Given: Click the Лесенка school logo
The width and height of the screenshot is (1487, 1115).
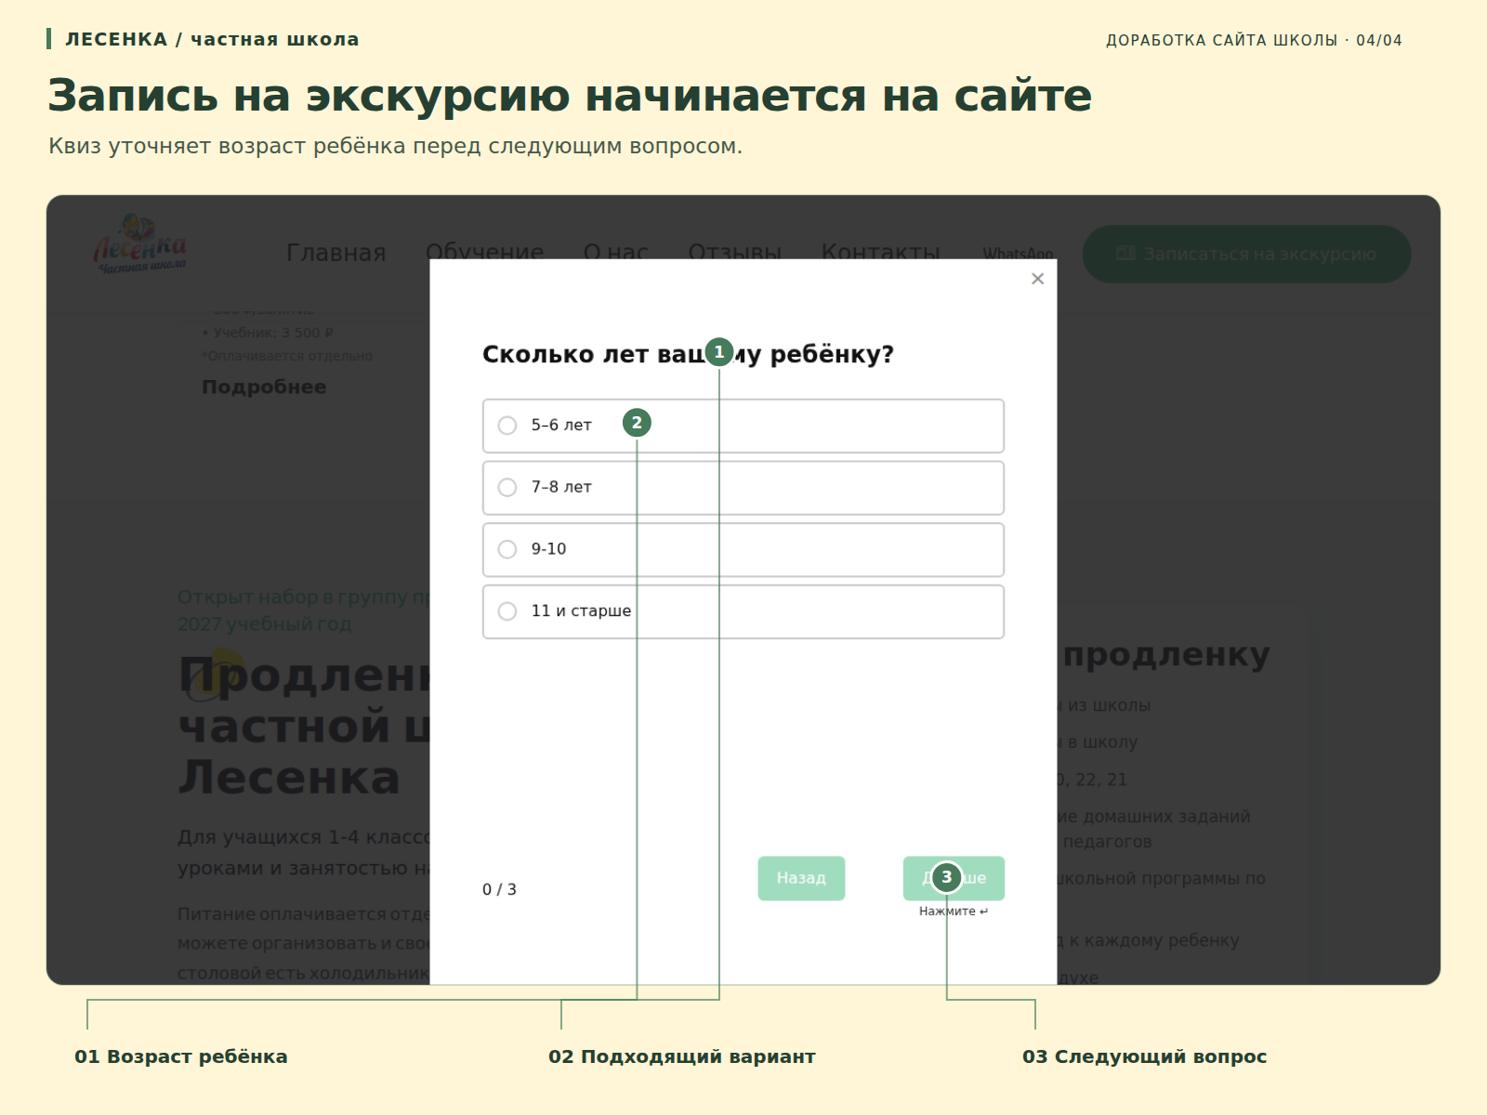Looking at the screenshot, I should tap(140, 243).
